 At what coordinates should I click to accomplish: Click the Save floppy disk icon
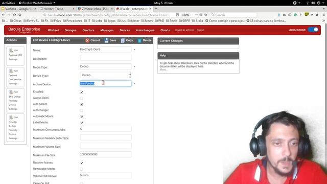click(x=106, y=40)
